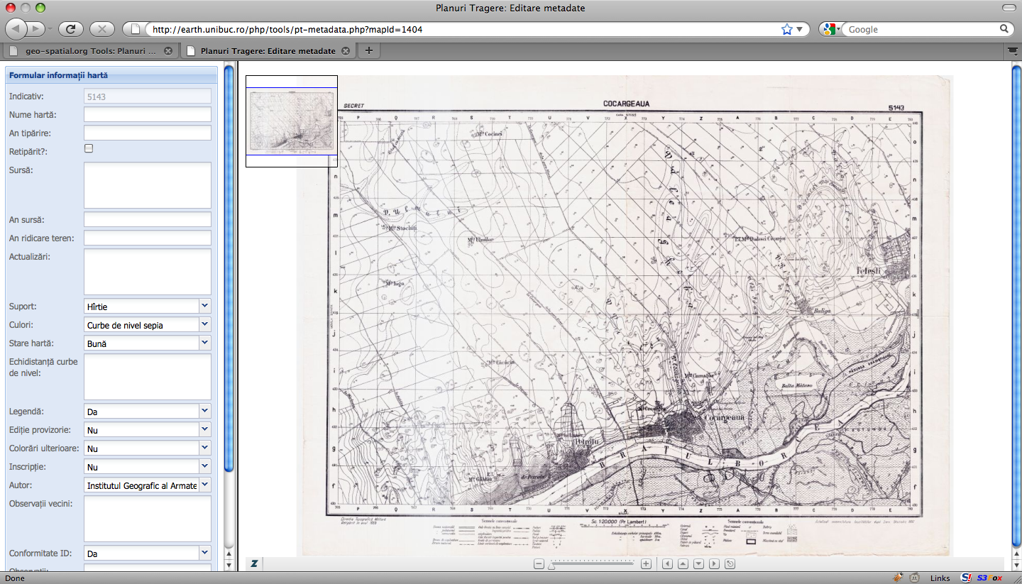The image size is (1022, 584).
Task: Click into the Sursă text area
Action: coord(148,185)
